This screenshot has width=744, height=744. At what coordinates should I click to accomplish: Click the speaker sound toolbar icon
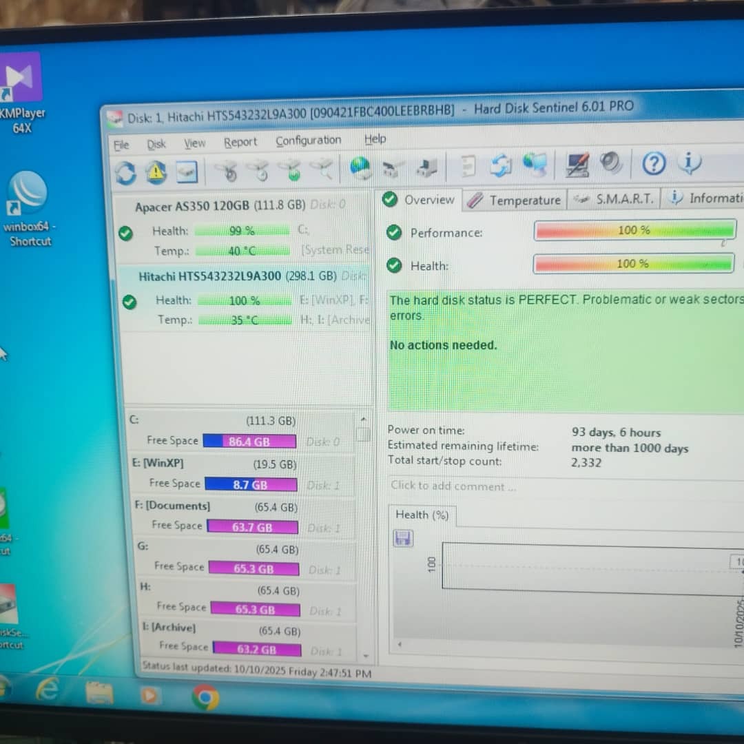point(611,163)
